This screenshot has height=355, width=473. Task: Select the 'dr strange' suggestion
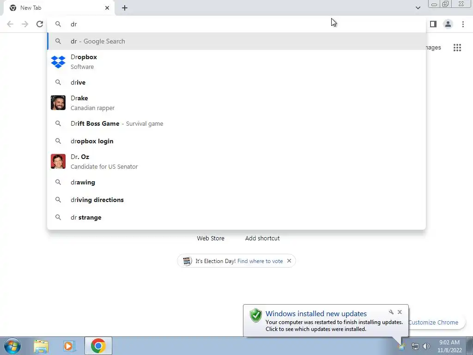click(x=236, y=217)
